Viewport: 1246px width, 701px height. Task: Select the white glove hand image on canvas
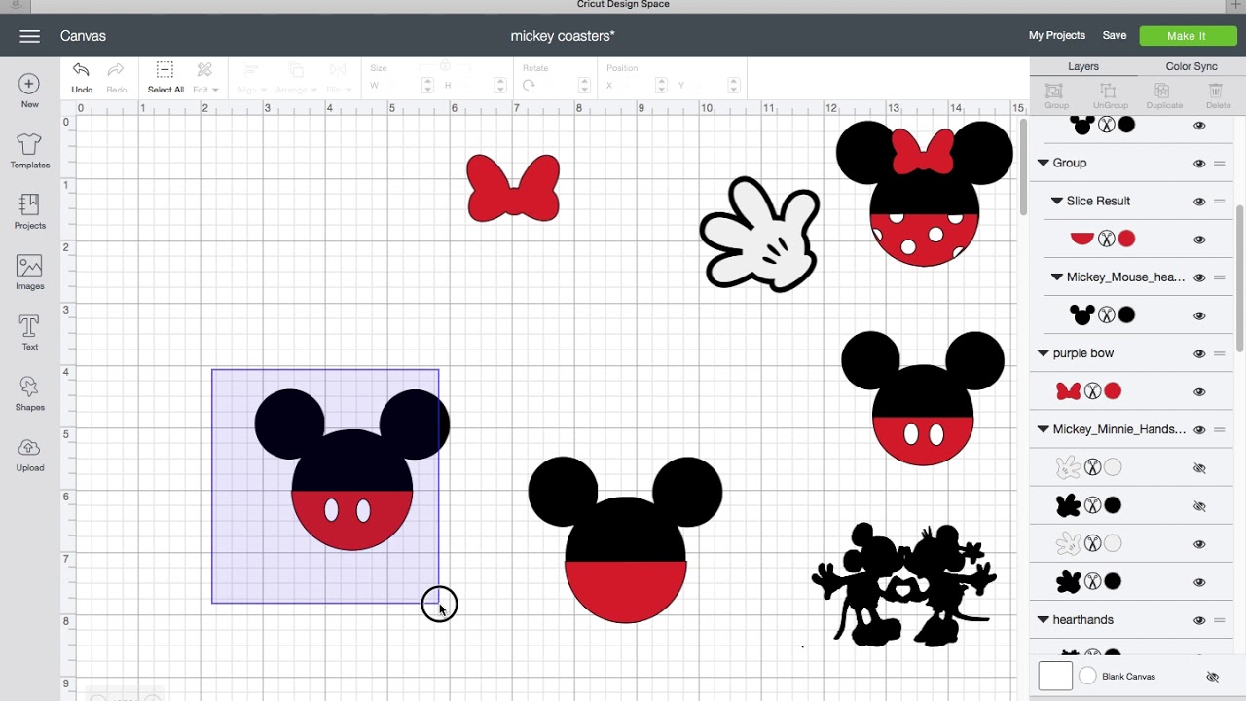760,235
